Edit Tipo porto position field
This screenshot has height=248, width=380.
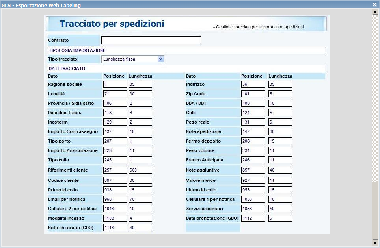(115, 141)
